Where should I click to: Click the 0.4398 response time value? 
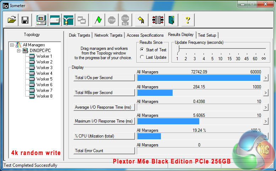pyautogui.click(x=199, y=102)
